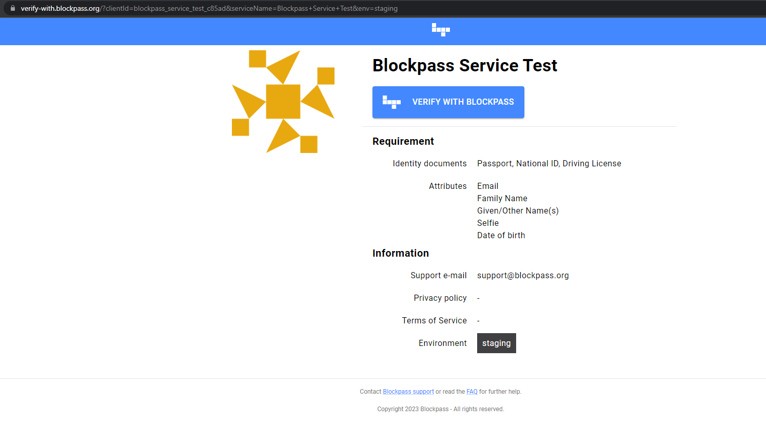Click the Requirement section heading
Image resolution: width=766 pixels, height=424 pixels.
(403, 141)
